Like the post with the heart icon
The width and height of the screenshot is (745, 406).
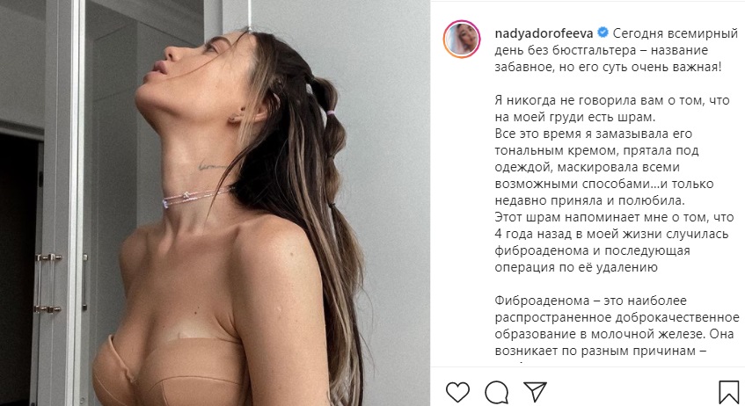[x=457, y=392]
